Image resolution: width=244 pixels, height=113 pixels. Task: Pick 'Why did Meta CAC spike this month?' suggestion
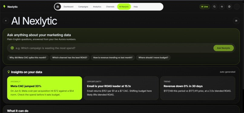pyautogui.click(x=28, y=58)
